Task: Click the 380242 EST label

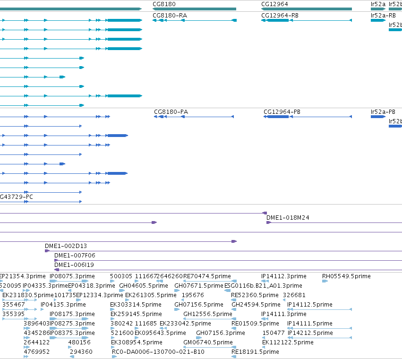Action: click(122, 324)
